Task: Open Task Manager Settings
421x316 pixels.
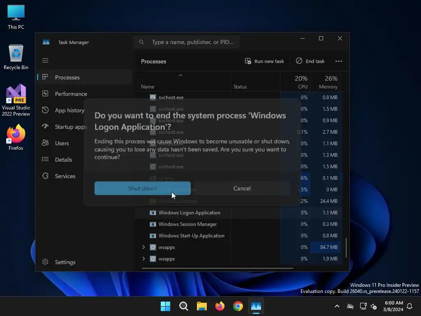Action: coord(85,262)
